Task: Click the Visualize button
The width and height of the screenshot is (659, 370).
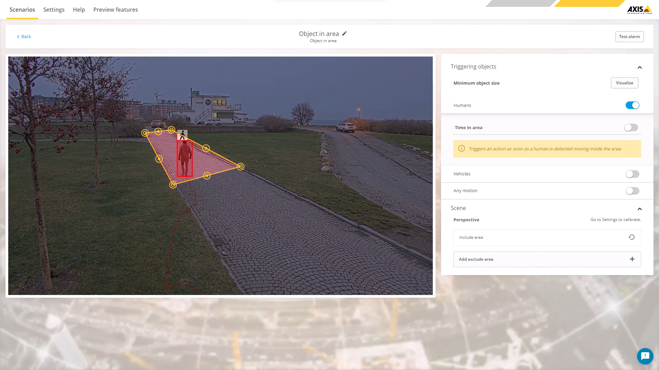Action: pyautogui.click(x=625, y=83)
